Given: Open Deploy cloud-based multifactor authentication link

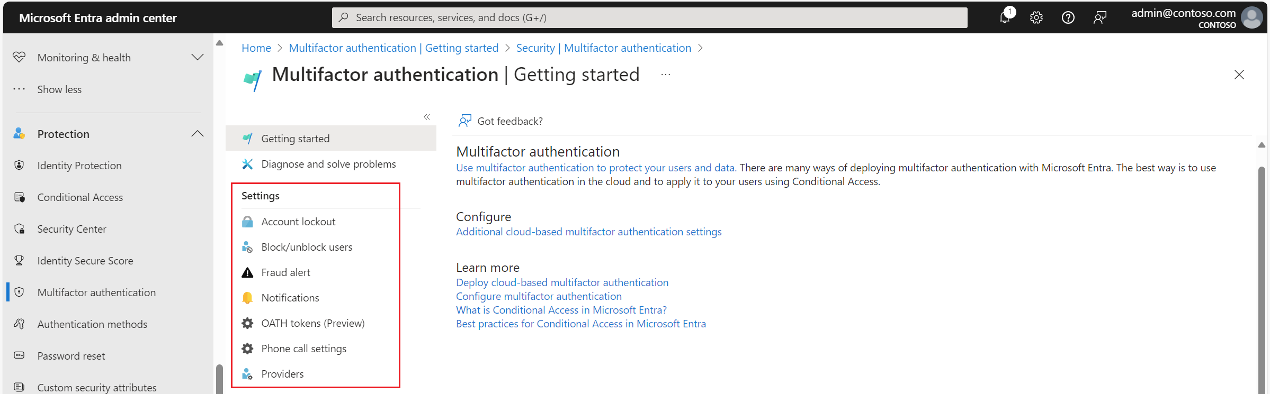Looking at the screenshot, I should (x=562, y=282).
